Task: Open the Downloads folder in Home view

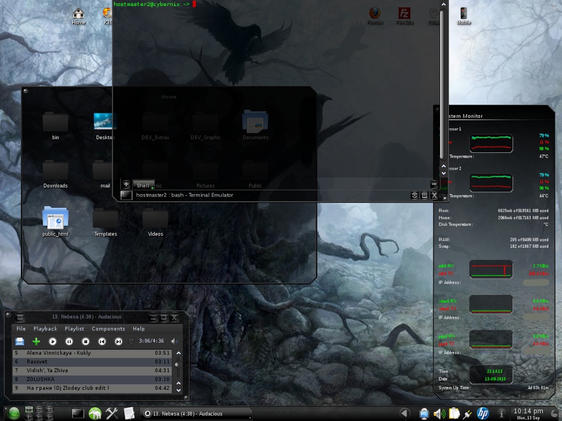Action: point(56,174)
